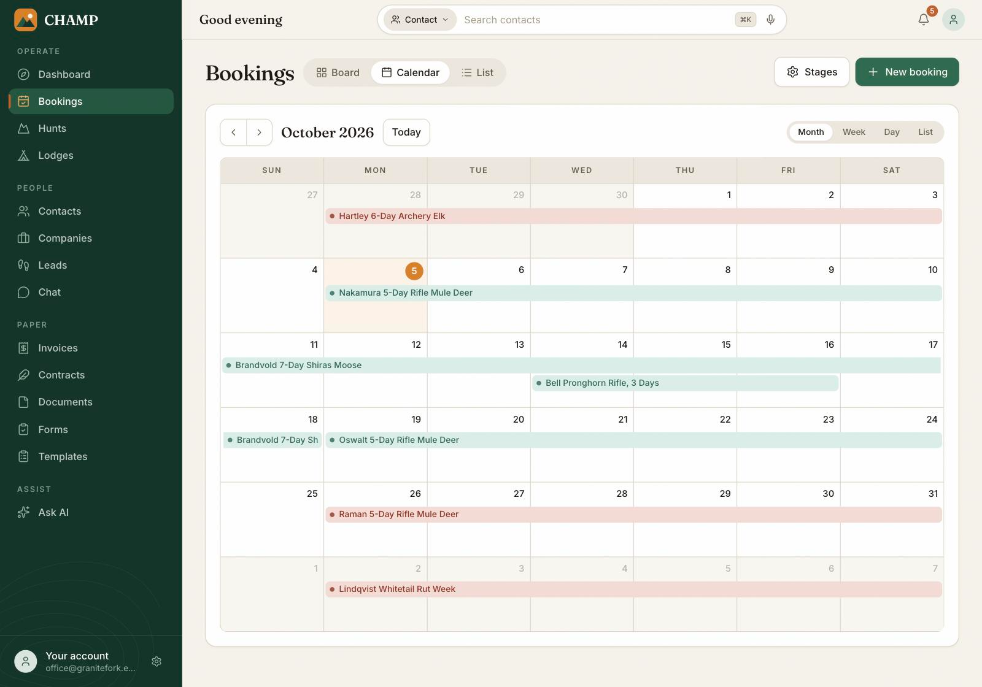Open the Nakamura 5-Day Rifle Mule Deer event
The image size is (982, 687).
pos(633,293)
